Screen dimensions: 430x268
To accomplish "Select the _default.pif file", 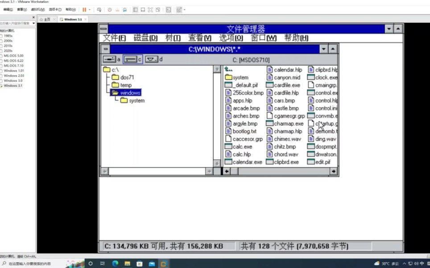I will (241, 85).
